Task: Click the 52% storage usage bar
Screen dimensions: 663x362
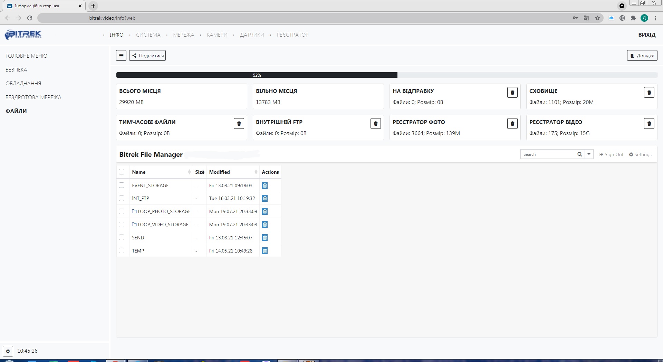Action: 257,75
